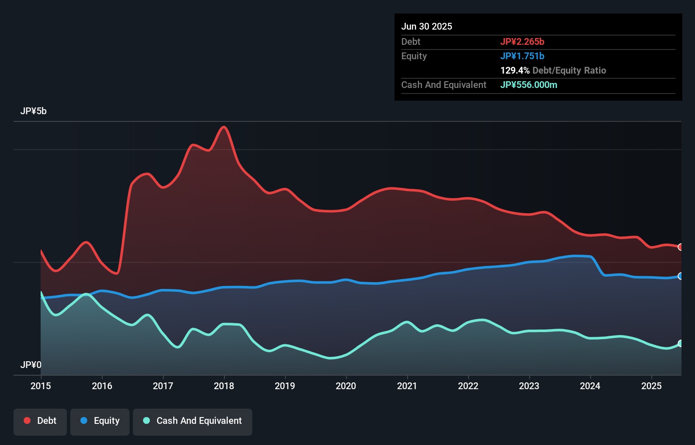695x445 pixels.
Task: Select the red Debt endpoint marker on the chart
Action: click(680, 247)
